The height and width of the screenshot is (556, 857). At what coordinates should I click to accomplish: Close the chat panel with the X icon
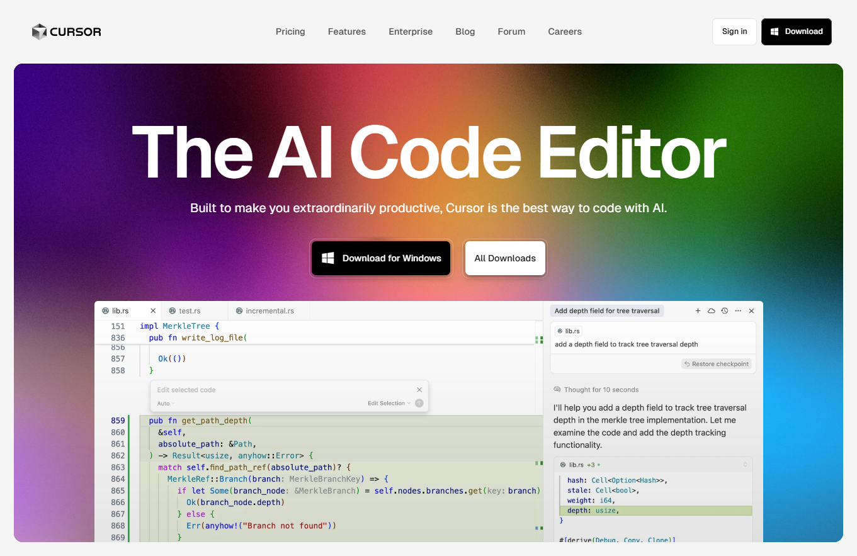coord(751,311)
